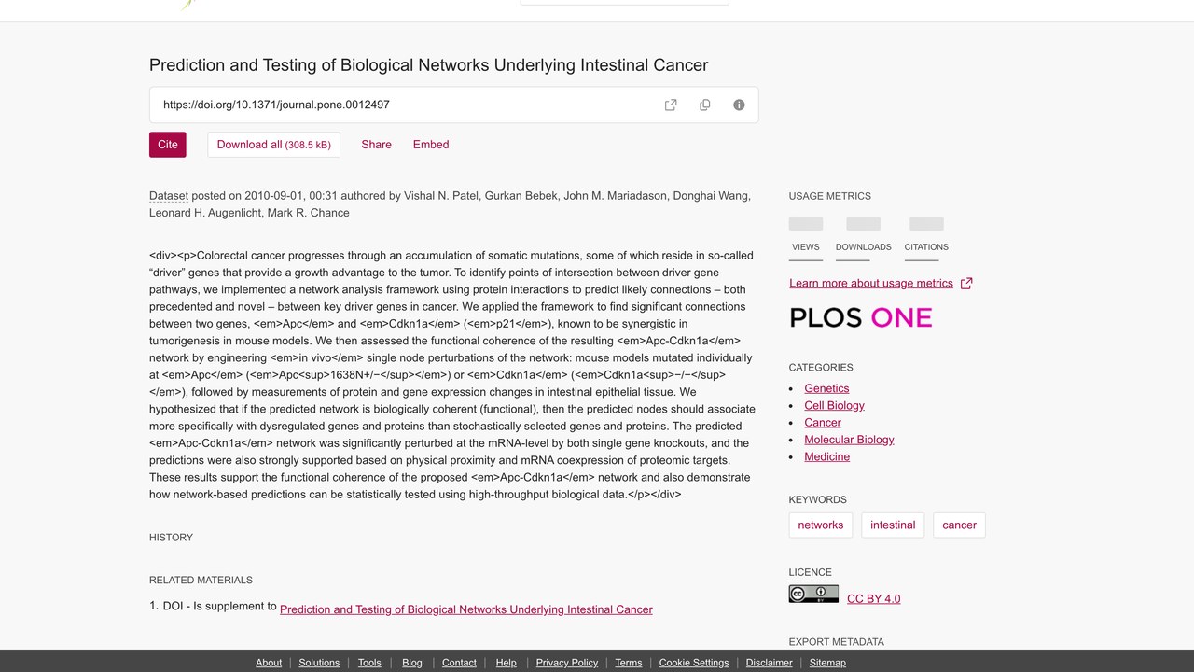Screen dimensions: 1194x672
Task: Open the Molecular Biology category
Action: click(x=849, y=440)
